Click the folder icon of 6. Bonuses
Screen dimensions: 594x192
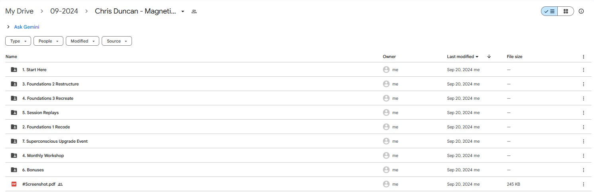click(14, 170)
